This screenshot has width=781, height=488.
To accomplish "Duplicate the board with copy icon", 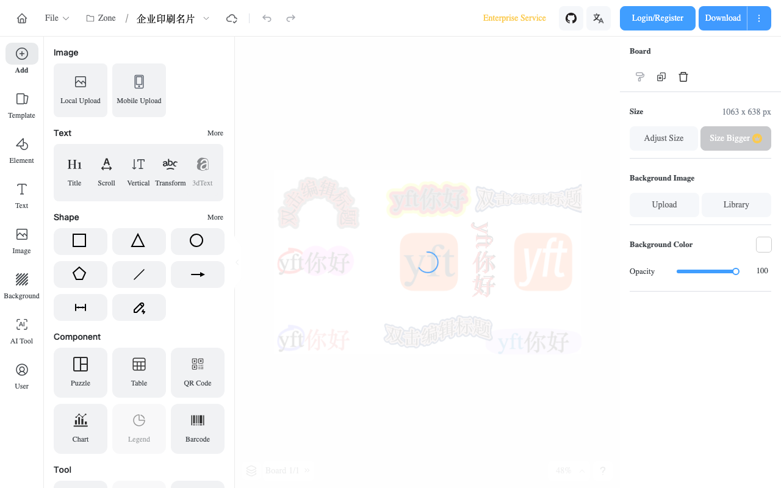I will [661, 77].
